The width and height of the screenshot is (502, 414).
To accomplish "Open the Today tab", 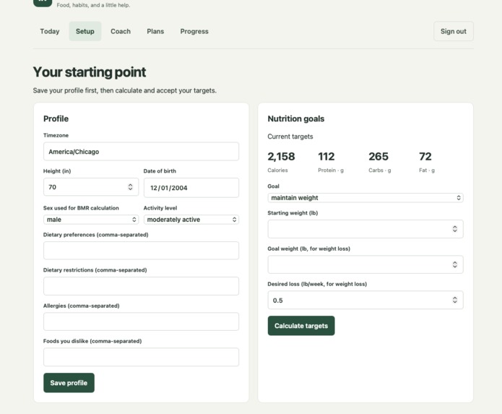I will [50, 31].
